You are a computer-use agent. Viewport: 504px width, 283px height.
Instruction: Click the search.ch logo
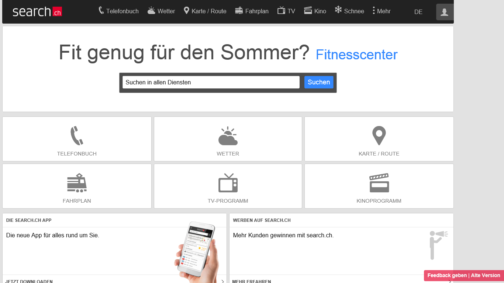pyautogui.click(x=37, y=11)
